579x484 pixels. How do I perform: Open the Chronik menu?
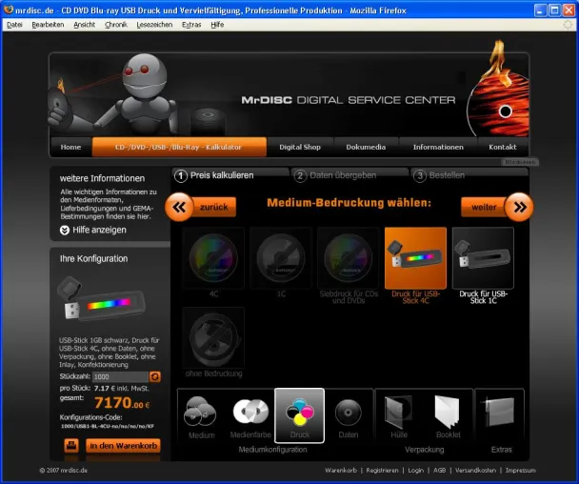116,25
